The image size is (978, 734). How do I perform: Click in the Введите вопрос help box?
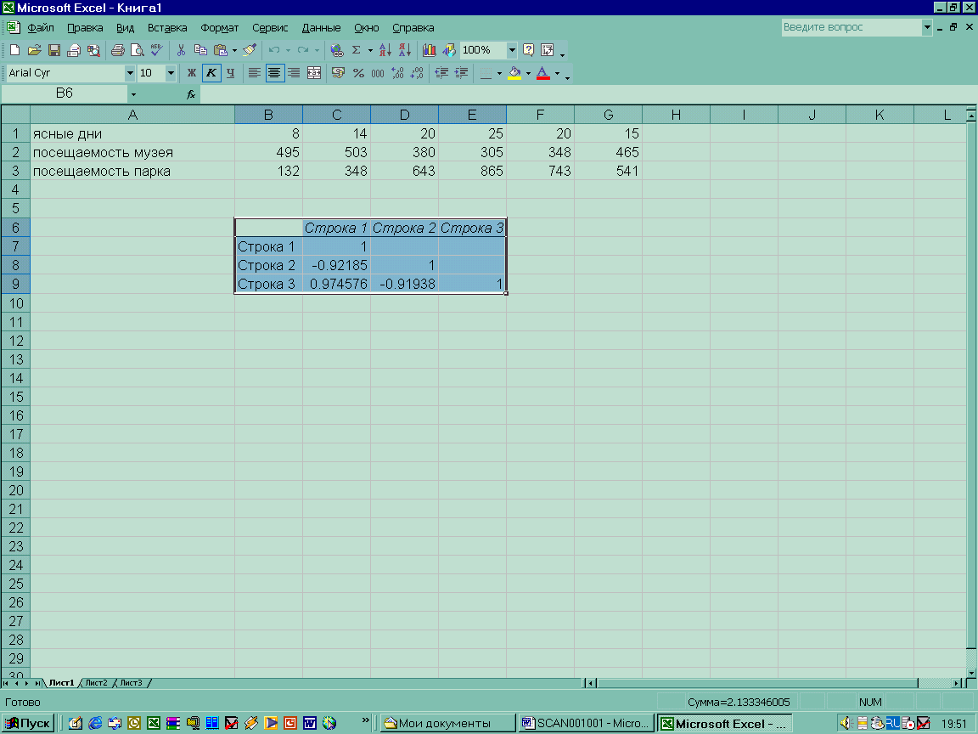pos(852,27)
